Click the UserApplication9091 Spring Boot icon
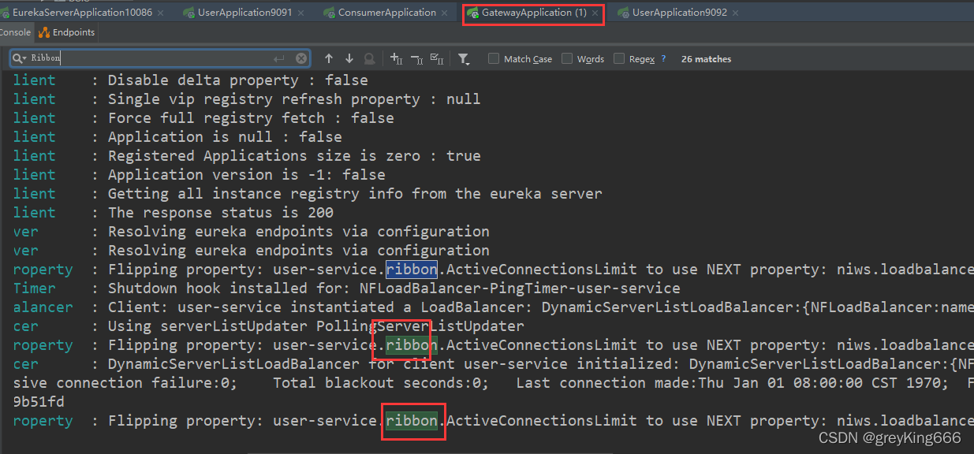The height and width of the screenshot is (454, 974). click(188, 13)
